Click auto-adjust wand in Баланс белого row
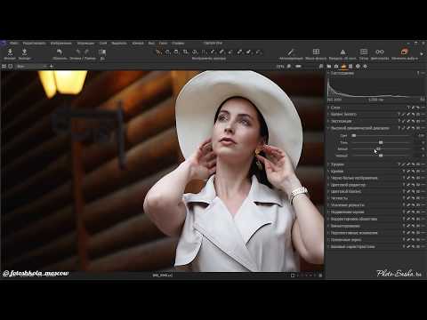The height and width of the screenshot is (320, 427). [404, 114]
